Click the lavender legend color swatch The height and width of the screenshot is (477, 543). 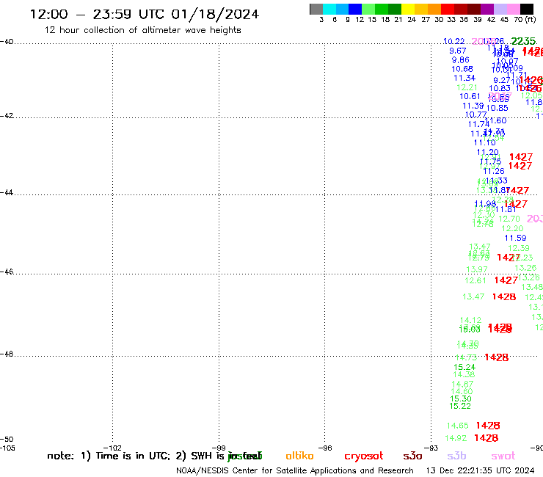[500, 9]
